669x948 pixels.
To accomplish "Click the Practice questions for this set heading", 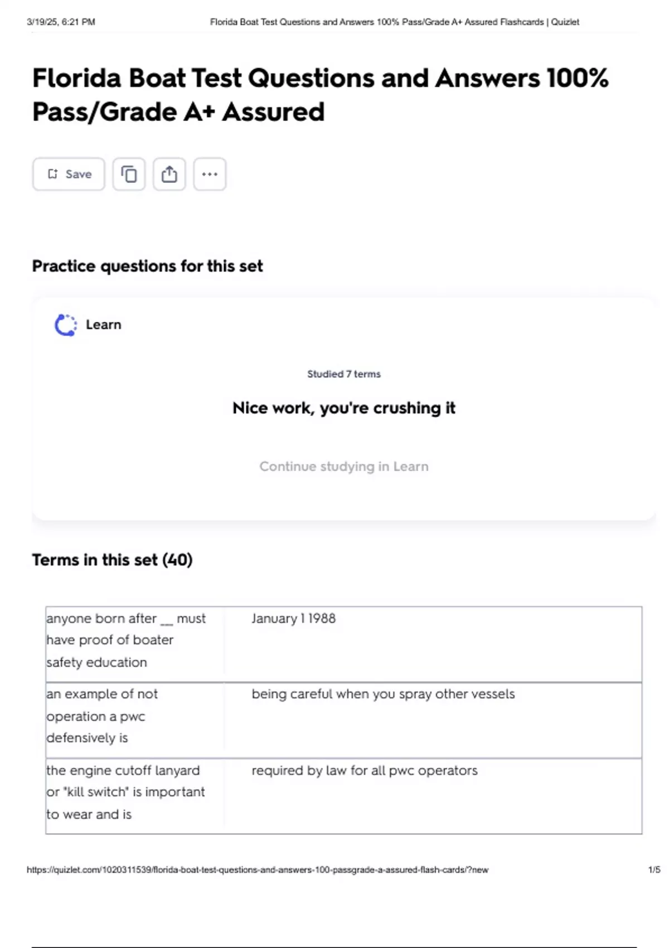I will coord(147,267).
